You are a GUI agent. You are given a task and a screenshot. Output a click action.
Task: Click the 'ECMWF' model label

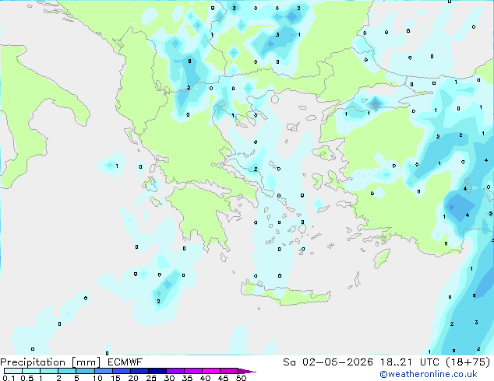(125, 362)
